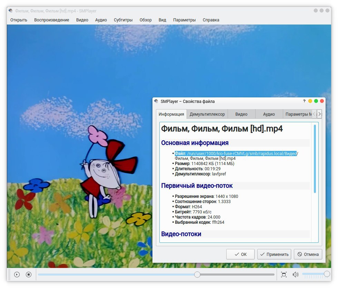Open the Параметры menu
The height and width of the screenshot is (288, 338).
point(184,20)
